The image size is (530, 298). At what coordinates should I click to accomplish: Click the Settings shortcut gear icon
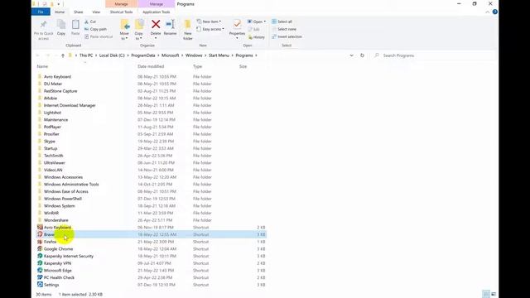pyautogui.click(x=40, y=285)
